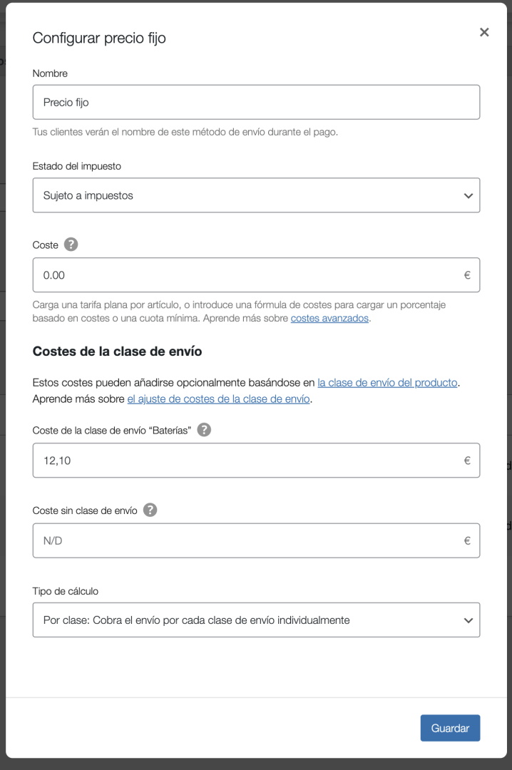Click the N/D input for no shipping class
Screen dimensions: 512x770
point(256,540)
